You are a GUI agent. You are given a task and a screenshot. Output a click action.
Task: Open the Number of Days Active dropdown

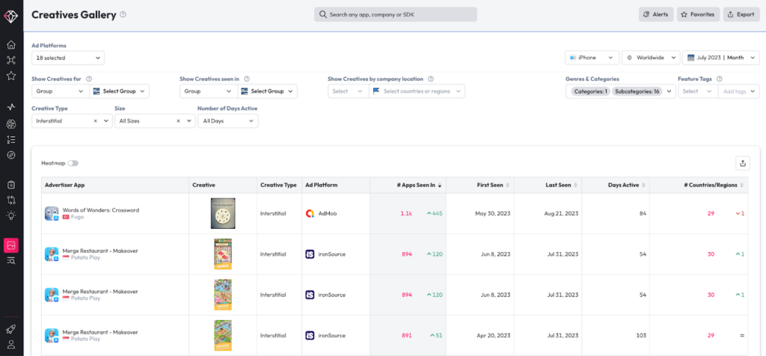pos(227,120)
